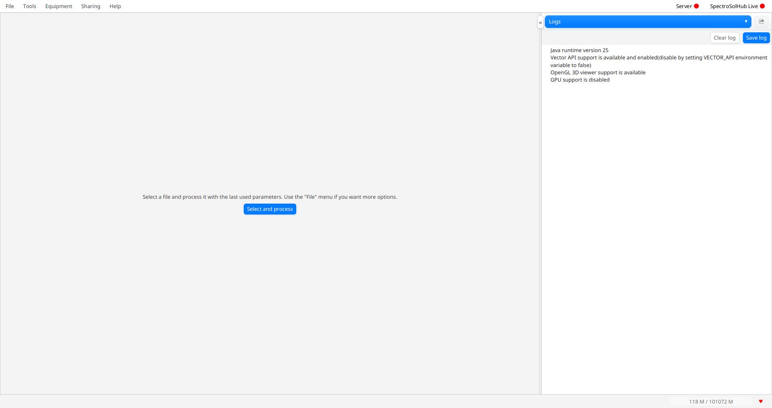Clear the log contents
Viewport: 772px width, 408px height.
(725, 38)
